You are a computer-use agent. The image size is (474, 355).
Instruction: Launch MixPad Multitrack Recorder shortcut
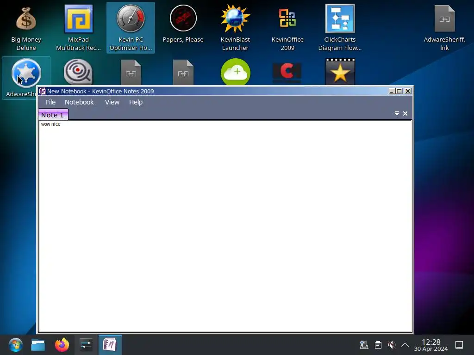point(78,28)
